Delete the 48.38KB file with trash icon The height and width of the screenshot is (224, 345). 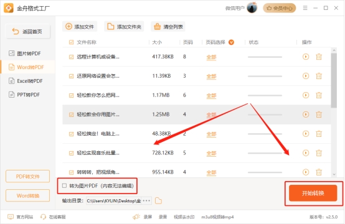[x=319, y=134]
